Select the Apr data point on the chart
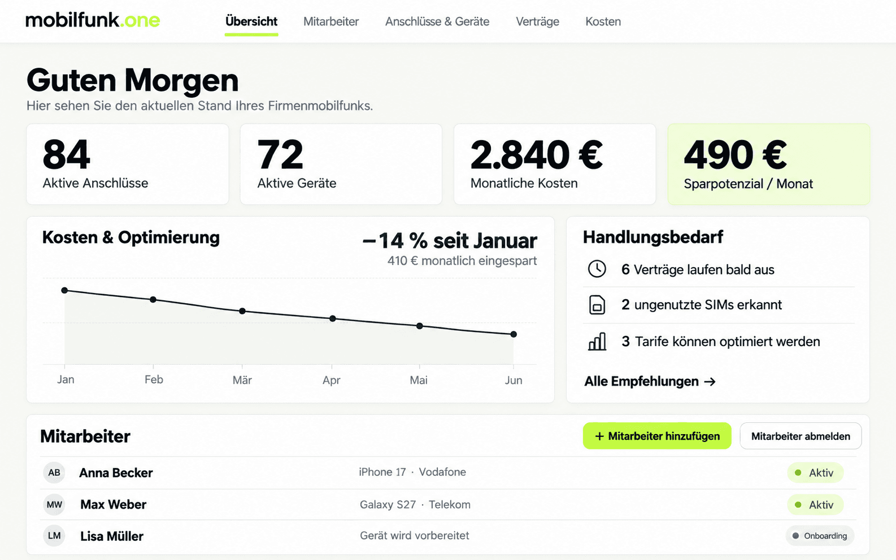 pos(333,318)
